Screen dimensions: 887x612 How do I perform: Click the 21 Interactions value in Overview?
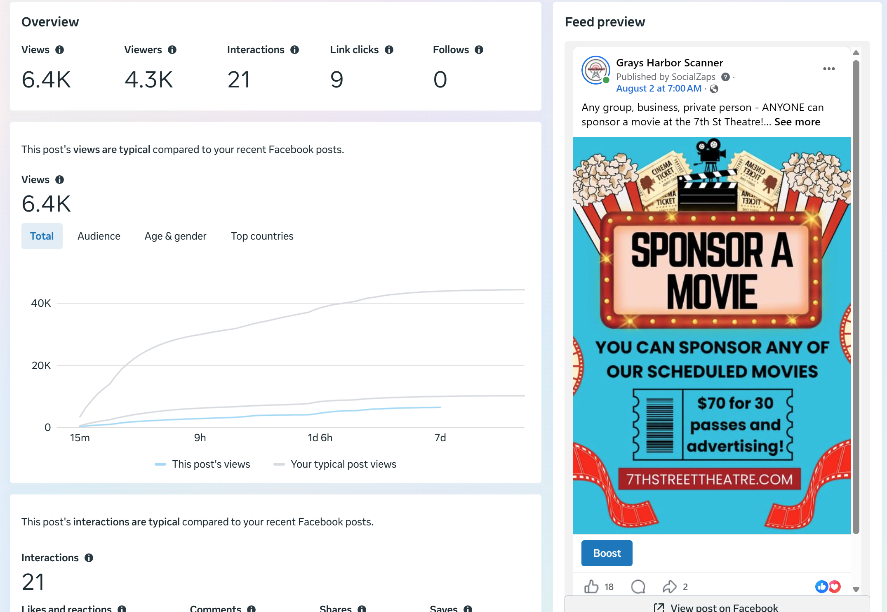tap(239, 80)
